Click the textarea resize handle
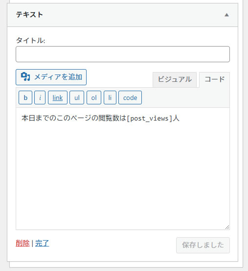Screen dimensions: 248x271 [227, 227]
